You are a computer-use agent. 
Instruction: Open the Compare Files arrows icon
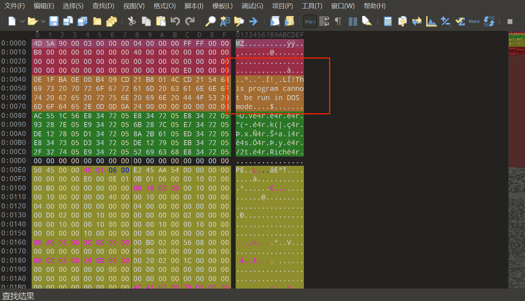[x=417, y=21]
